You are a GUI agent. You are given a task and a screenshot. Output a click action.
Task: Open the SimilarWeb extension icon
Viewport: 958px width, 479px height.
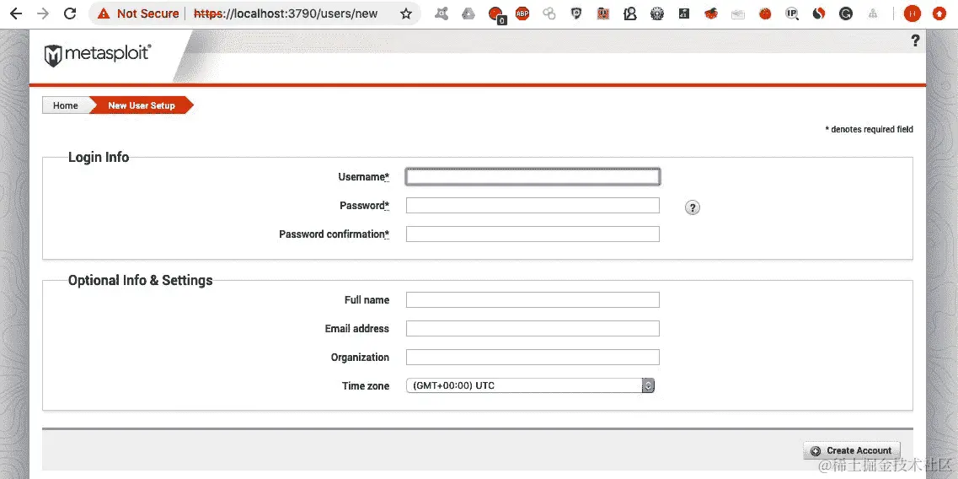[x=819, y=13]
